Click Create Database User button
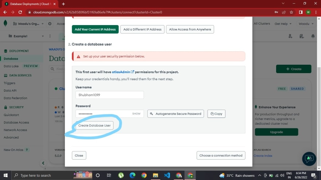 94,125
